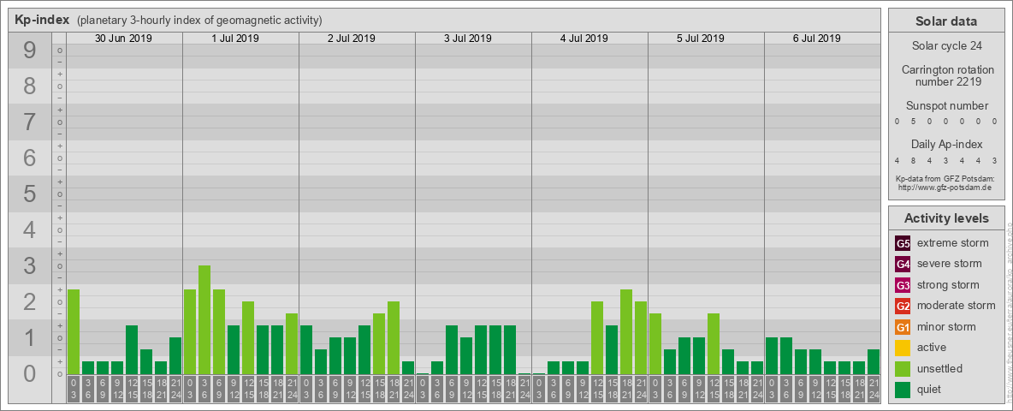1013x411 pixels.
Task: Click the 'minor storm' legend label
Action: (x=946, y=327)
